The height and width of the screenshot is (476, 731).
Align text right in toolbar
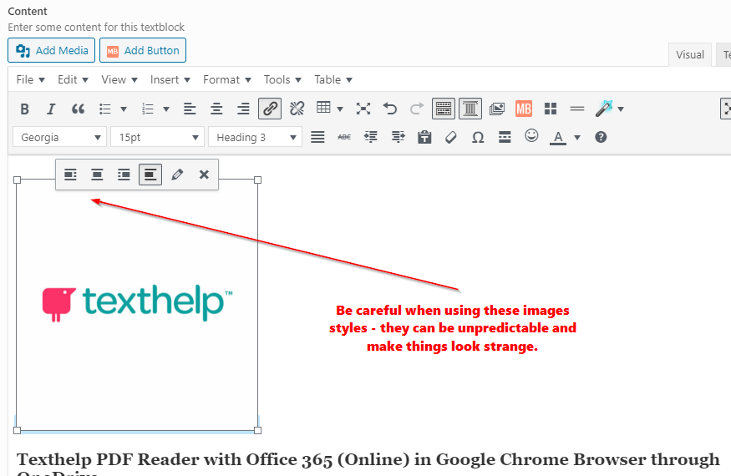[x=243, y=109]
